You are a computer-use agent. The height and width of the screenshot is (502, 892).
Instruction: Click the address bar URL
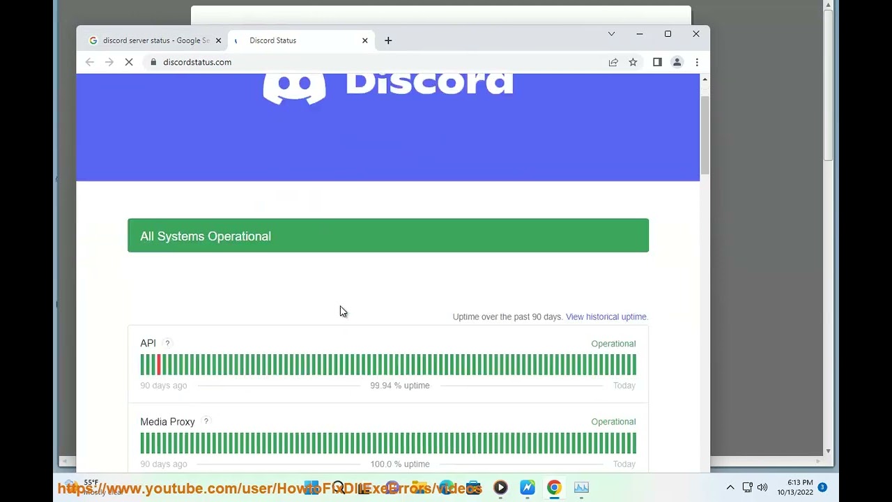pos(197,62)
